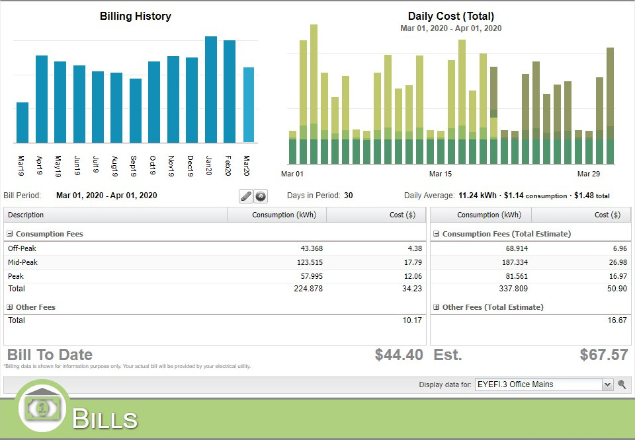Screen dimensions: 635x440
Task: Select the Mar19 bar in Billing History
Action: tap(22, 123)
